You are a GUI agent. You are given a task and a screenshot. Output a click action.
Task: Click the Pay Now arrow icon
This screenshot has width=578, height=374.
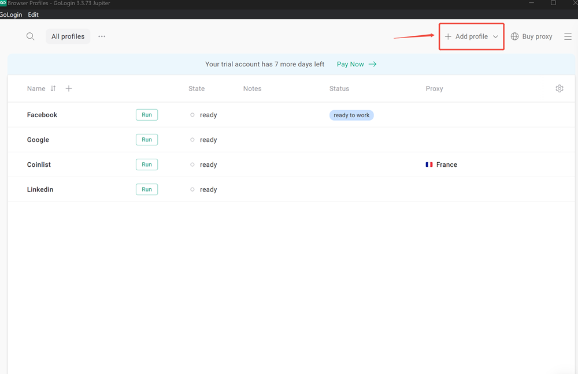tap(373, 64)
